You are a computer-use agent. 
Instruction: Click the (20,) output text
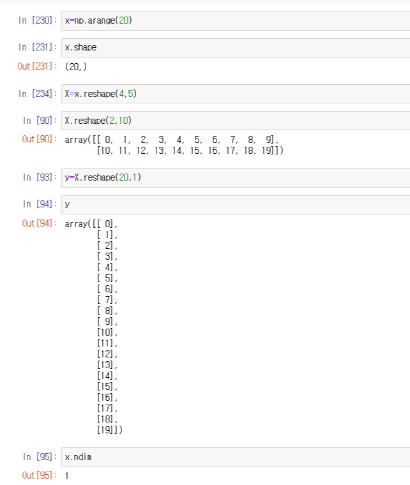pyautogui.click(x=76, y=66)
